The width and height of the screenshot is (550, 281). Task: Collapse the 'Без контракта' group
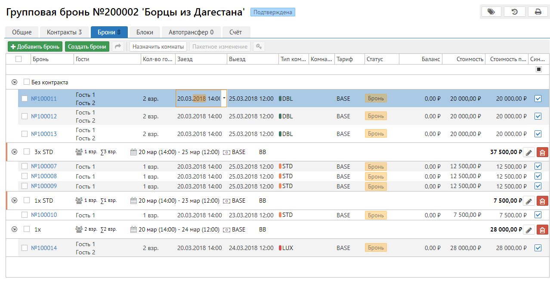pyautogui.click(x=14, y=82)
